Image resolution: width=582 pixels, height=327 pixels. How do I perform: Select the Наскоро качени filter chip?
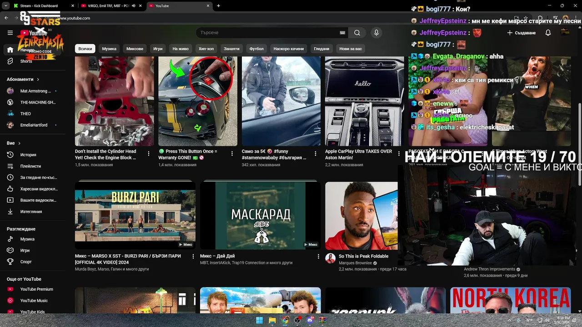(288, 49)
